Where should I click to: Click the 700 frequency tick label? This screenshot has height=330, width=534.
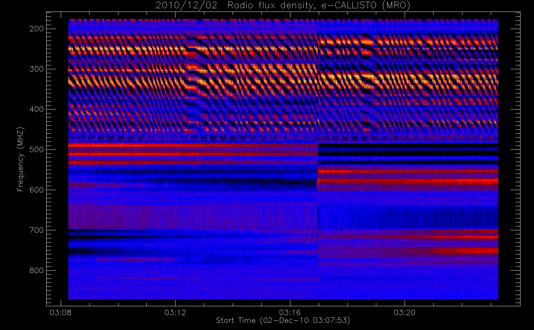click(x=37, y=230)
